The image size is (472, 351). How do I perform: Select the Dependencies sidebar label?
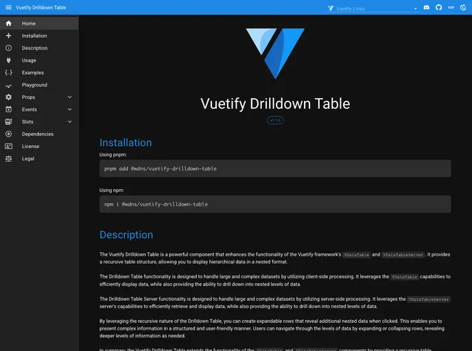(38, 134)
